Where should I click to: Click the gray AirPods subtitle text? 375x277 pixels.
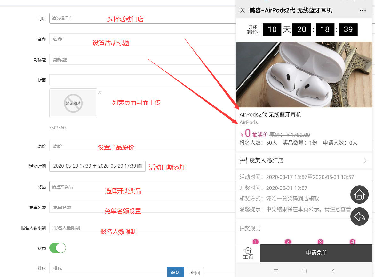coord(249,122)
